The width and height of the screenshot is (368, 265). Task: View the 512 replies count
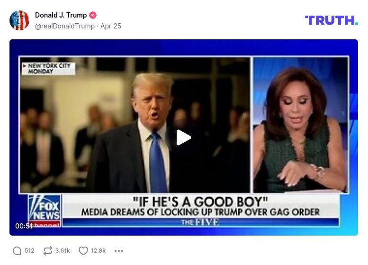[x=29, y=251]
